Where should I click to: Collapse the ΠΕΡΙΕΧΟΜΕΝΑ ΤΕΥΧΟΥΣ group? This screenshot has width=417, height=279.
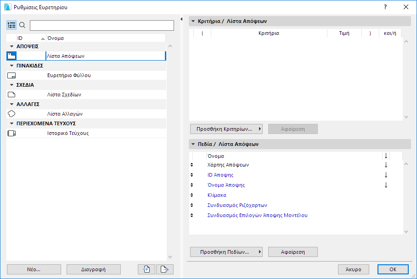point(11,123)
